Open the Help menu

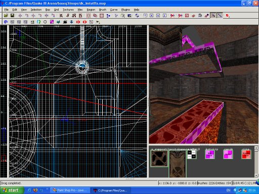pyautogui.click(x=137, y=10)
